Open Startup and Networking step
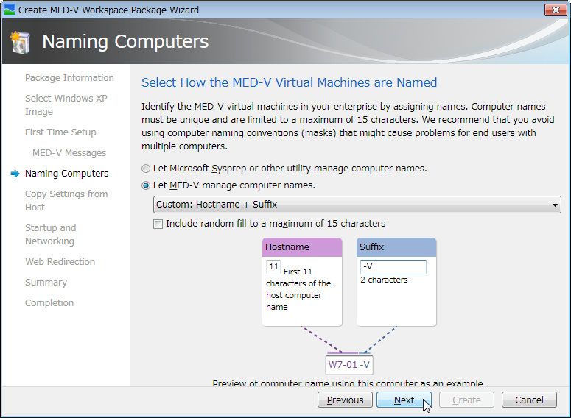The image size is (571, 418). click(x=50, y=234)
